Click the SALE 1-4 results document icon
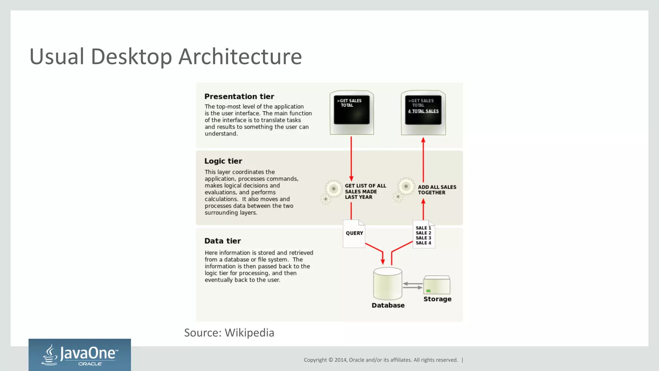Viewport: 659px width, 371px height. pyautogui.click(x=424, y=234)
